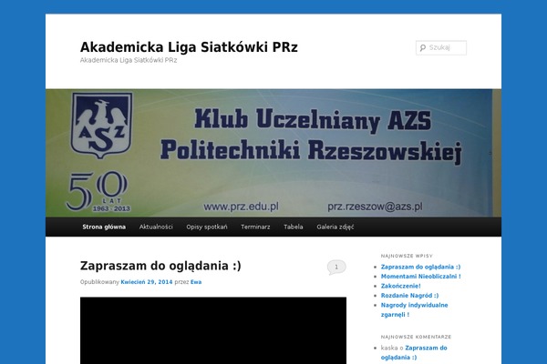The height and width of the screenshot is (364, 547).
Task: Open the Akademicka Liga Siatkówki PRz site title
Action: pos(189,47)
